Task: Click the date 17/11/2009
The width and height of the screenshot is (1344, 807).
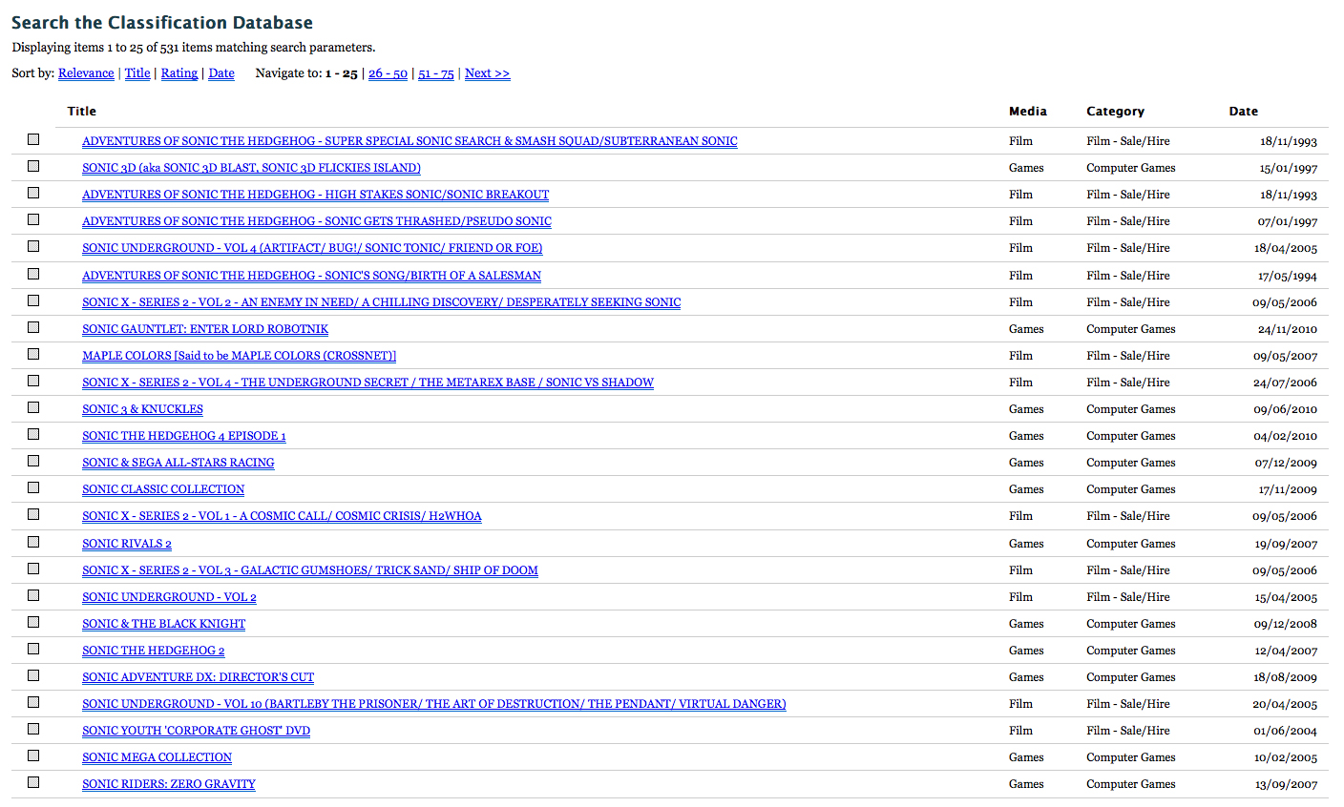Action: [x=1288, y=489]
